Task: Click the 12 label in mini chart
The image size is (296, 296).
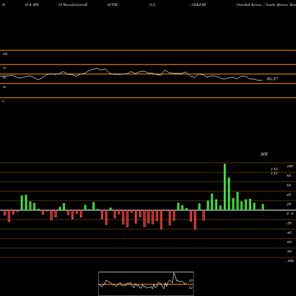Action: tap(191, 288)
